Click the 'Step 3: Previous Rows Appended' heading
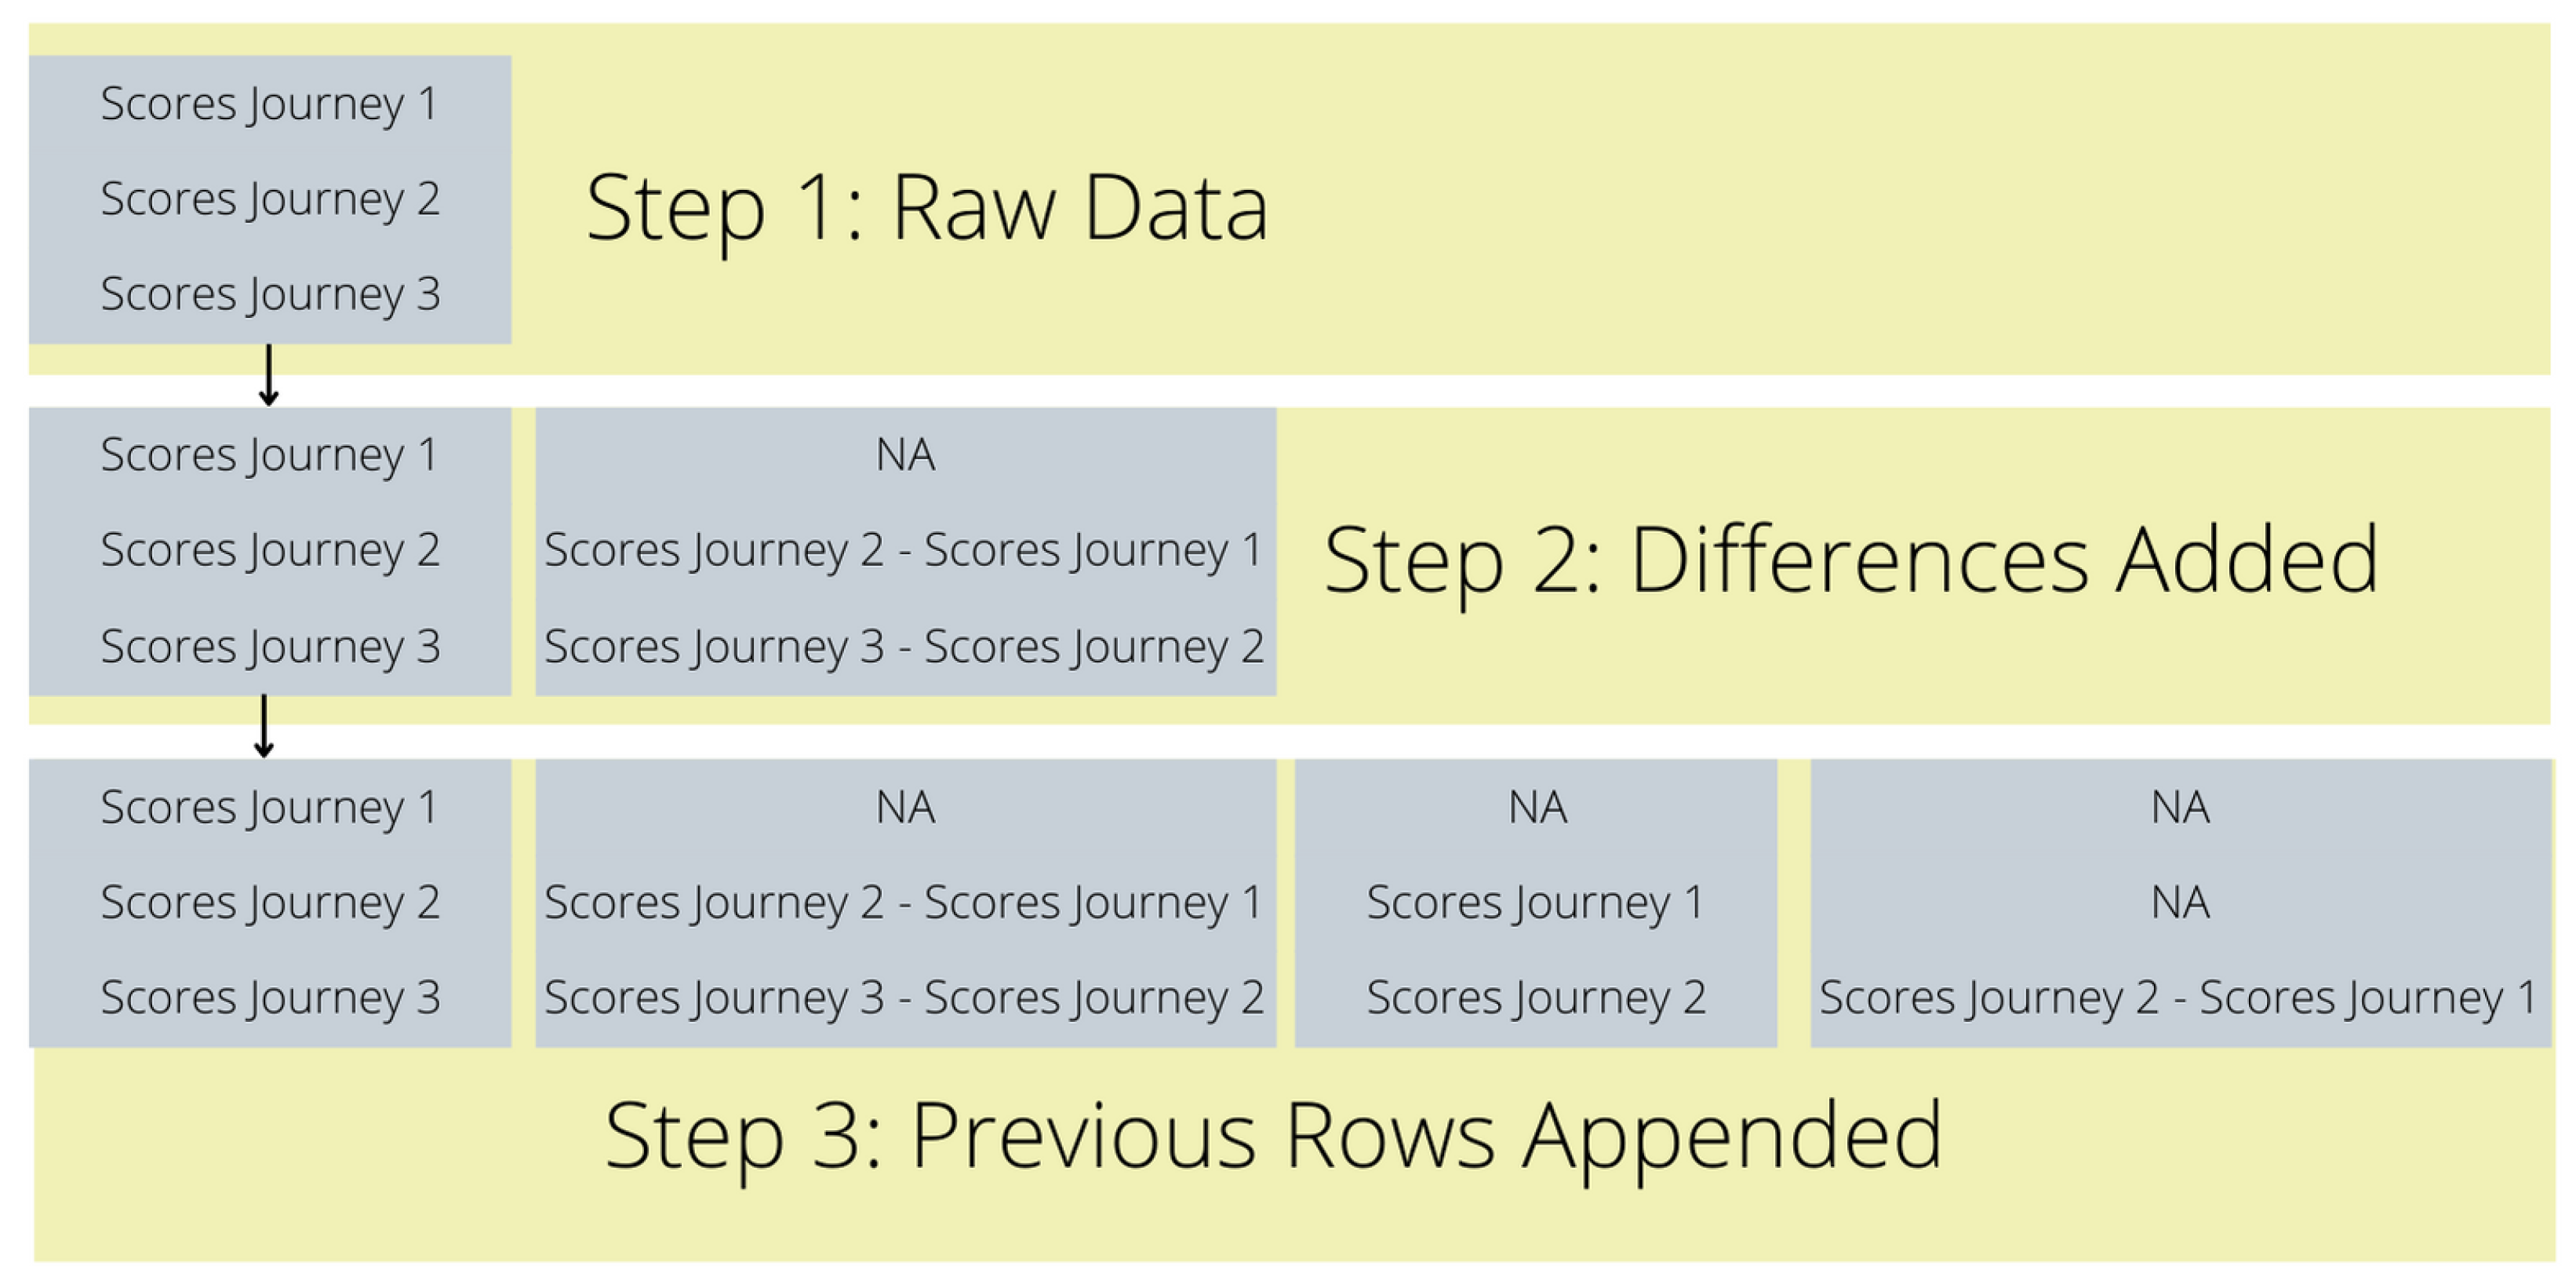The image size is (2576, 1288). coord(1273,1136)
